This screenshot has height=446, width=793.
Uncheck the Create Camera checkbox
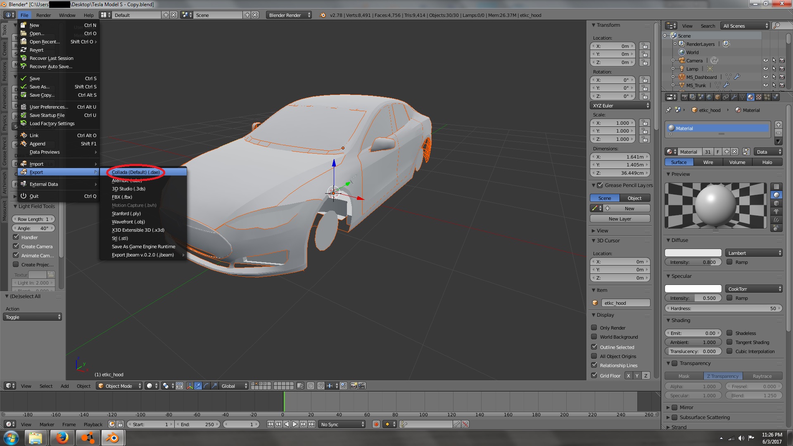[x=16, y=246]
